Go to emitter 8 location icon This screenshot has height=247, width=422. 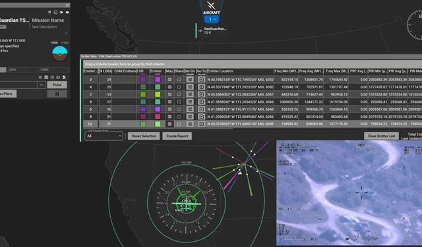click(201, 102)
